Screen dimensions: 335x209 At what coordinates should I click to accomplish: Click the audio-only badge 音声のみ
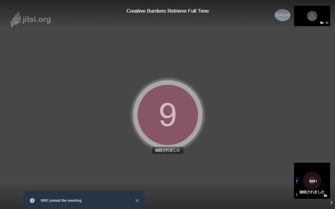tap(283, 15)
